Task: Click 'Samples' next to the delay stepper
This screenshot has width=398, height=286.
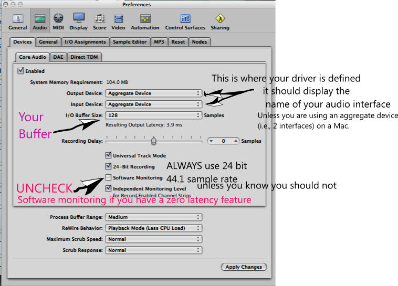Action: click(251, 141)
